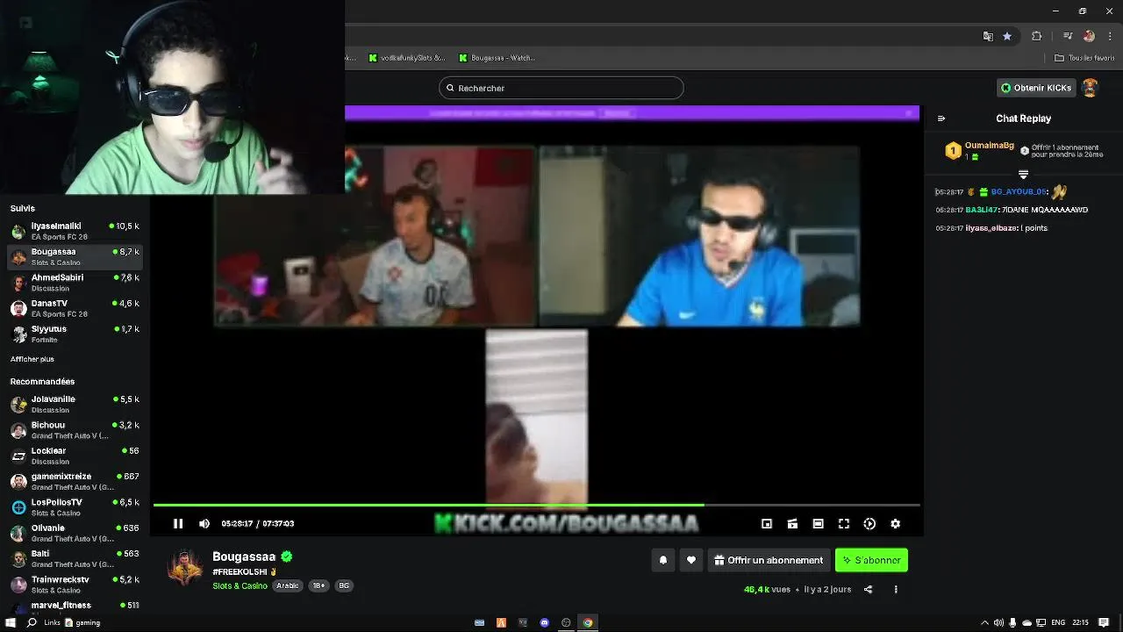This screenshot has height=632, width=1123.
Task: Click the Arabic language tag
Action: [288, 585]
